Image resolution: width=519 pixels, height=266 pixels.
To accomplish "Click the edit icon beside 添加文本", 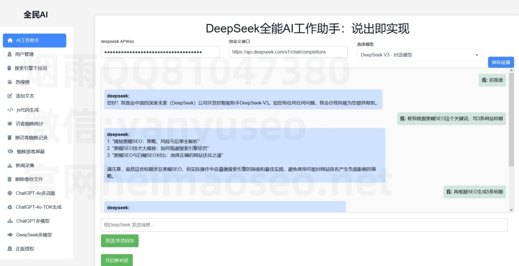I will pos(9,96).
